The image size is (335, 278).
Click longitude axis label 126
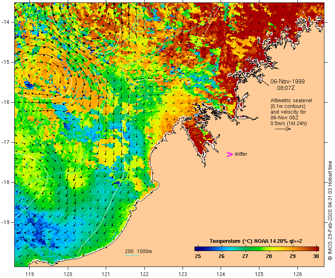[x=297, y=274]
